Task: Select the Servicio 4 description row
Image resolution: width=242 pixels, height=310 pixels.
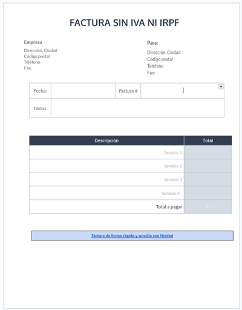Action: coord(106,193)
